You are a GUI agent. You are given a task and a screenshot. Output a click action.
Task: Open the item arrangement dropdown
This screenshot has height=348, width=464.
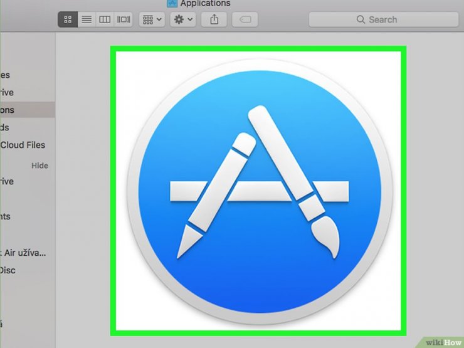pyautogui.click(x=152, y=19)
